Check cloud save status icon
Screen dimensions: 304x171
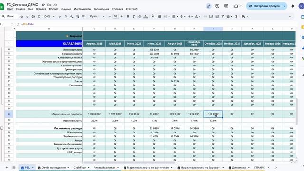[x=55, y=5]
